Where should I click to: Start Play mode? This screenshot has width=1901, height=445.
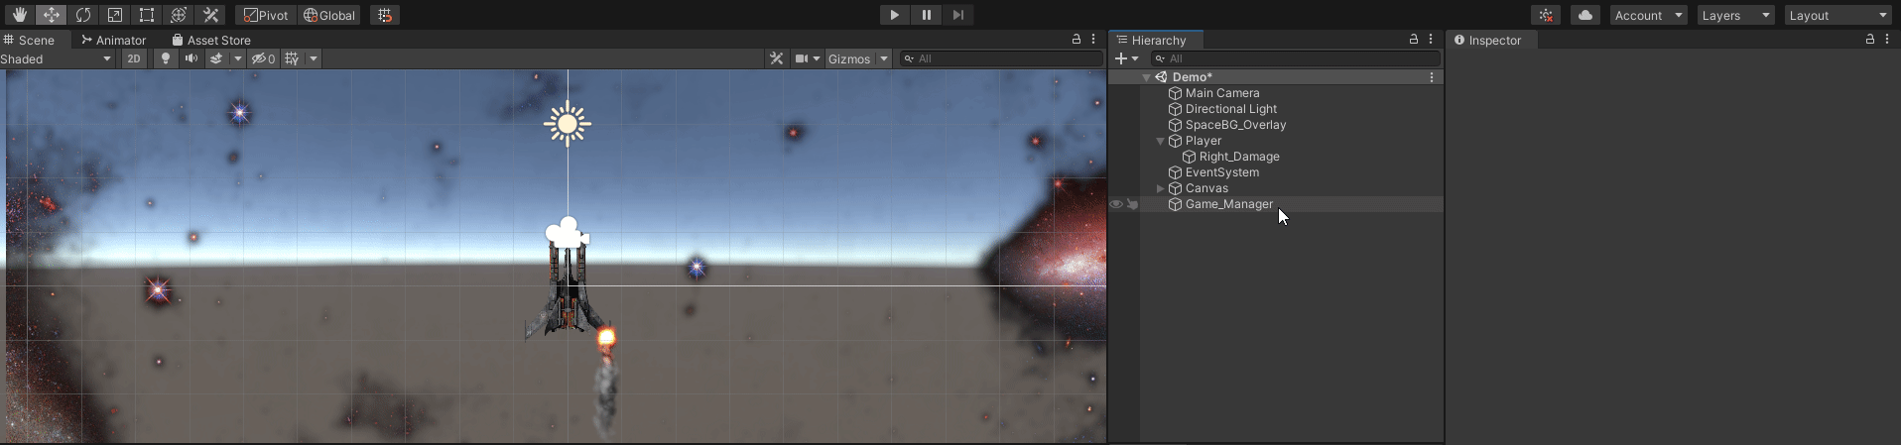[x=894, y=15]
